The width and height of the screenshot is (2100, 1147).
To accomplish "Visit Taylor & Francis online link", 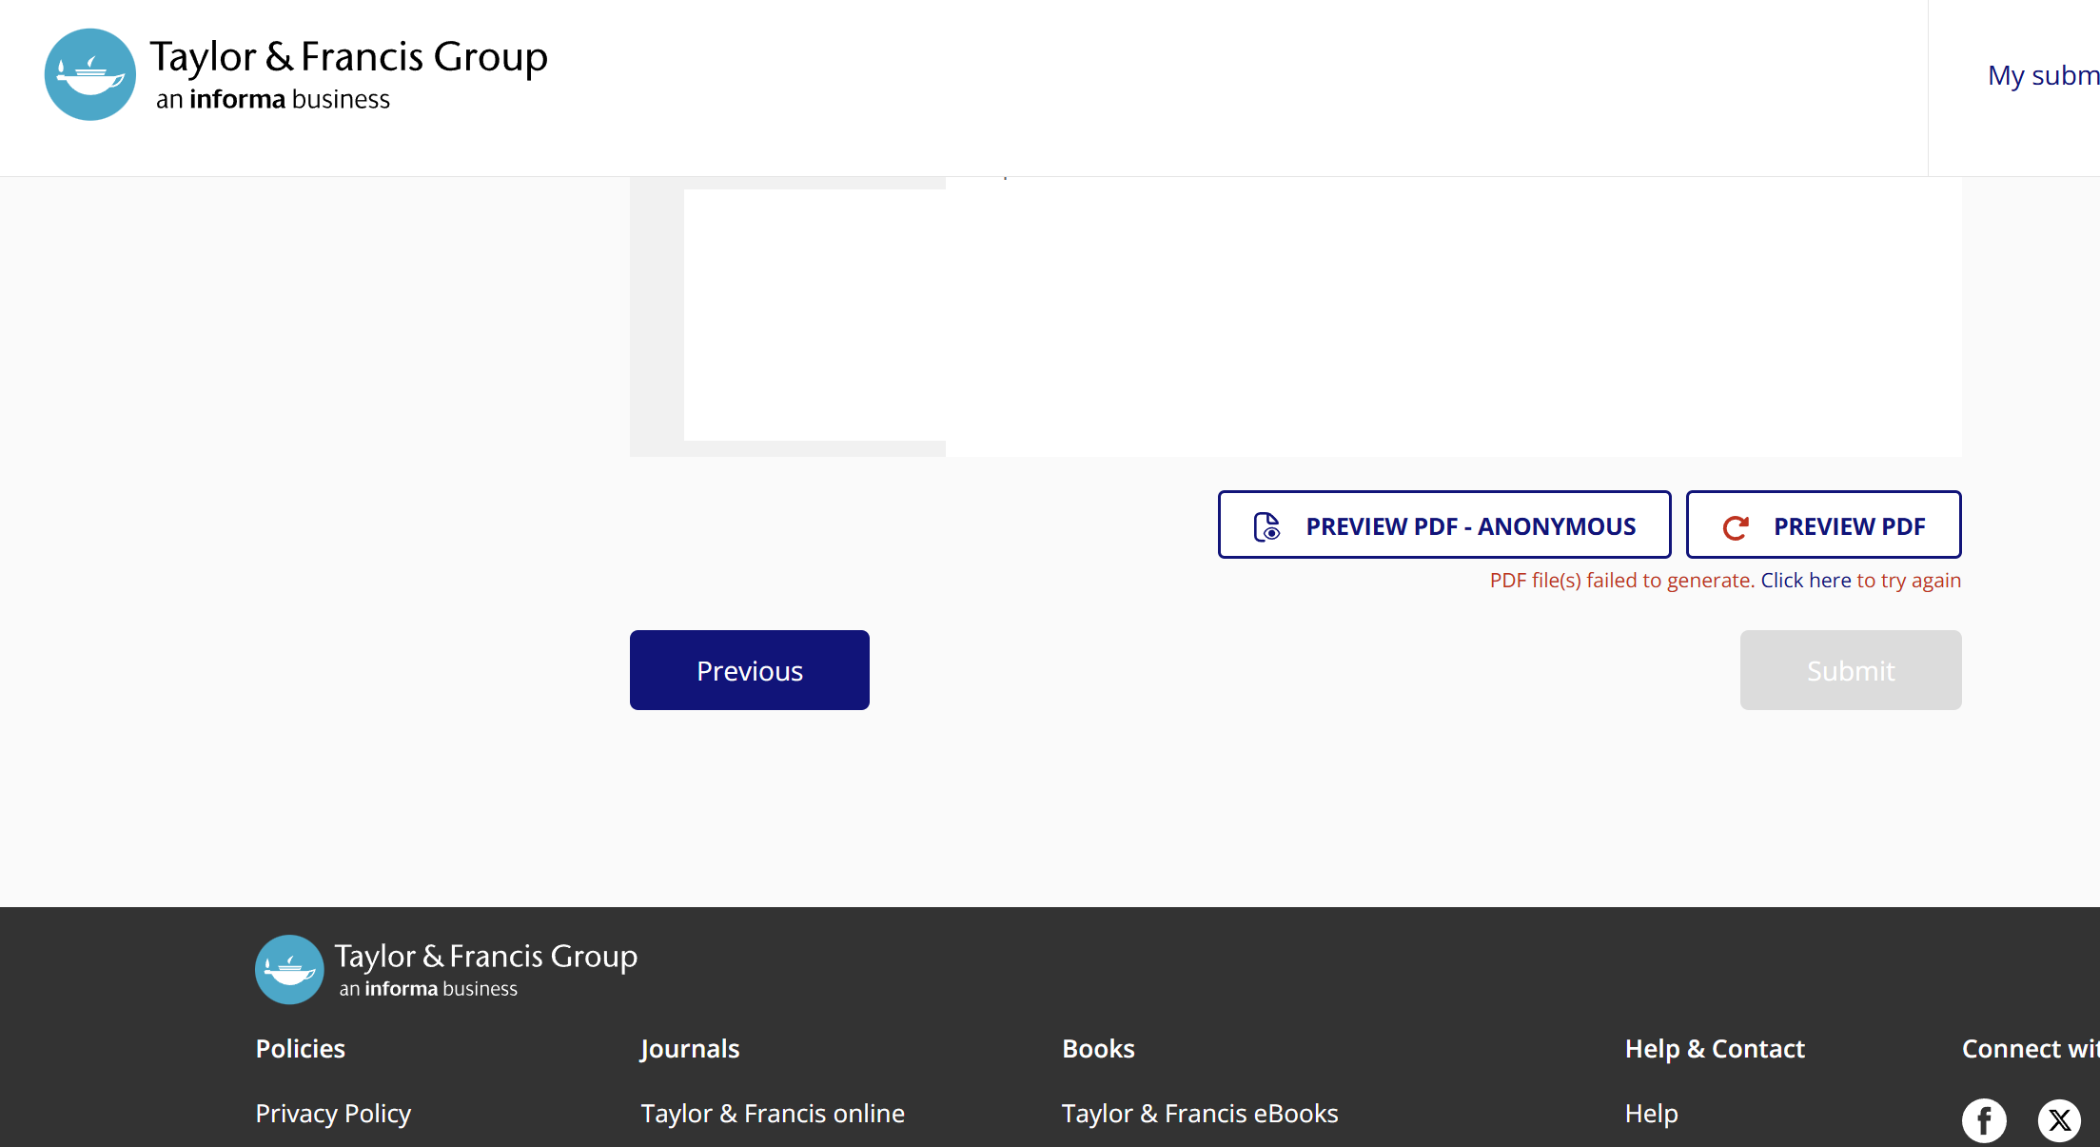I will (x=772, y=1113).
